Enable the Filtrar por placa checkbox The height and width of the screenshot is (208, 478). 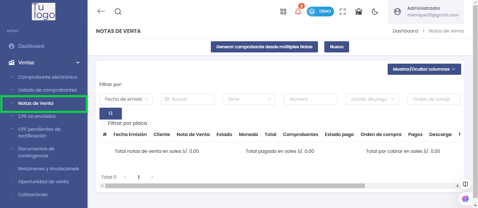(102, 123)
